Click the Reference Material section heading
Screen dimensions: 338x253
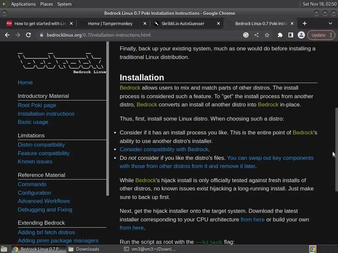point(41,175)
